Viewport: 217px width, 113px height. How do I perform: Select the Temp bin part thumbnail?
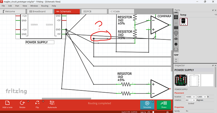point(184,22)
